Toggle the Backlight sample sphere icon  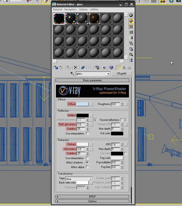pyautogui.click(x=131, y=21)
